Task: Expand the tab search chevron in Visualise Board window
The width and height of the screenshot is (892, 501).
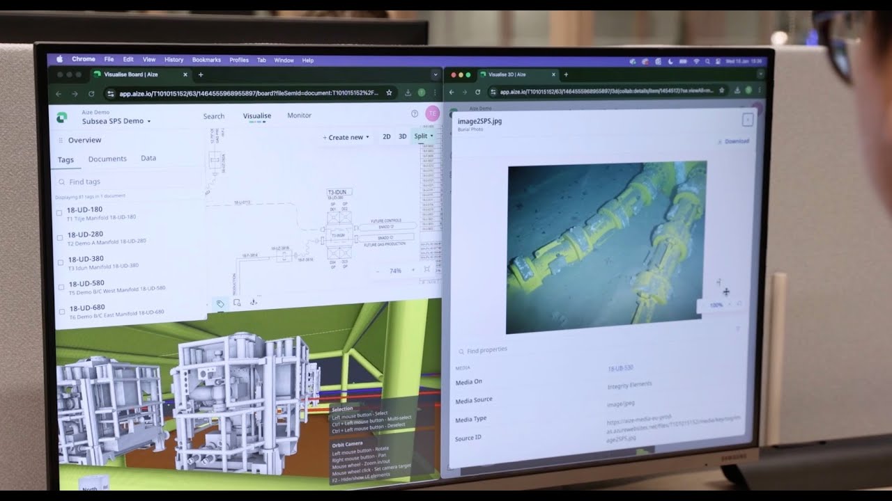Action: pos(435,74)
